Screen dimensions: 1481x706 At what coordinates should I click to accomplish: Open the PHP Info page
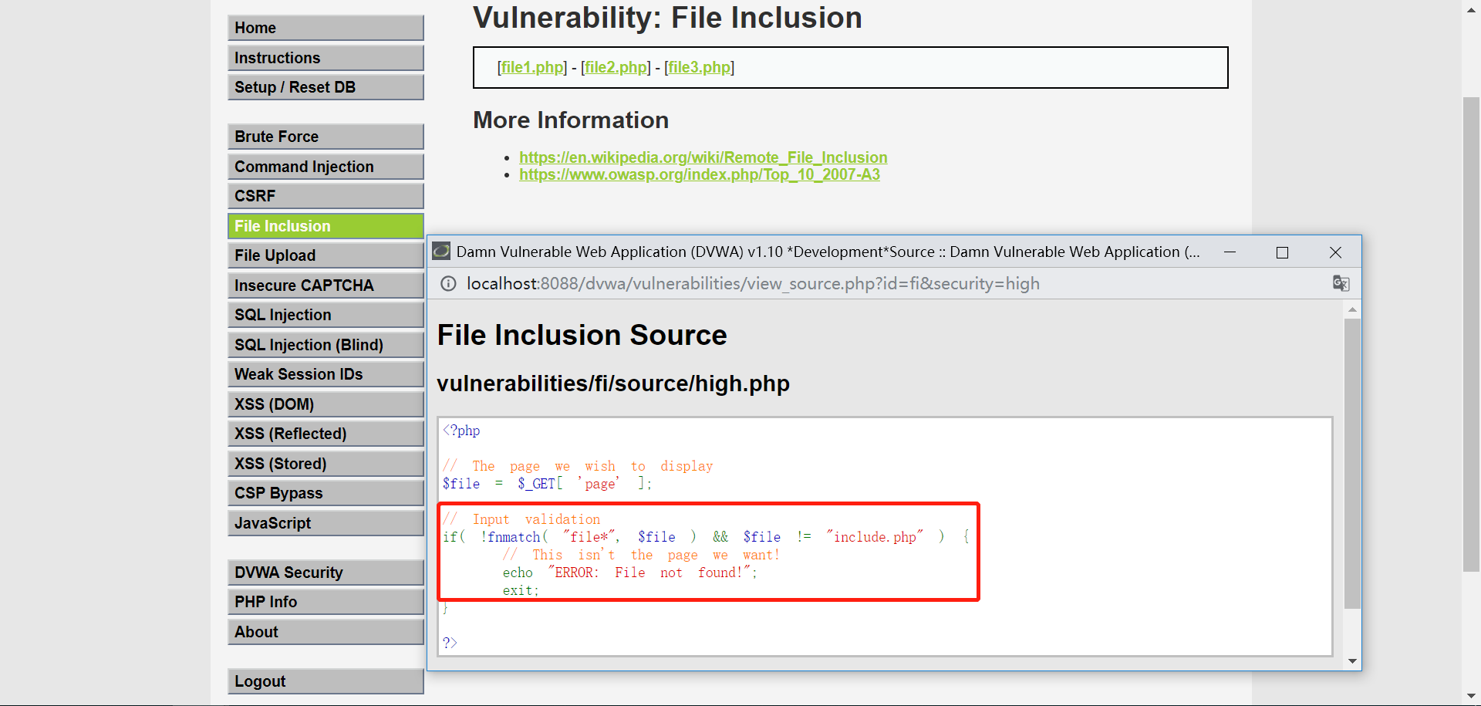(326, 602)
